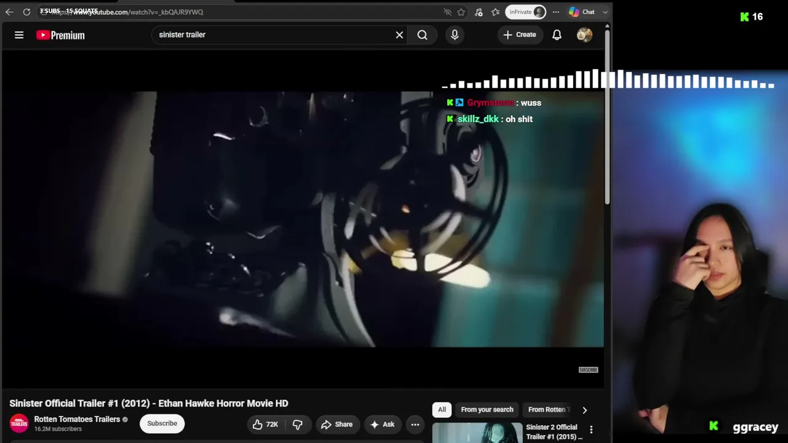Open the InPrivate profile button

click(526, 12)
